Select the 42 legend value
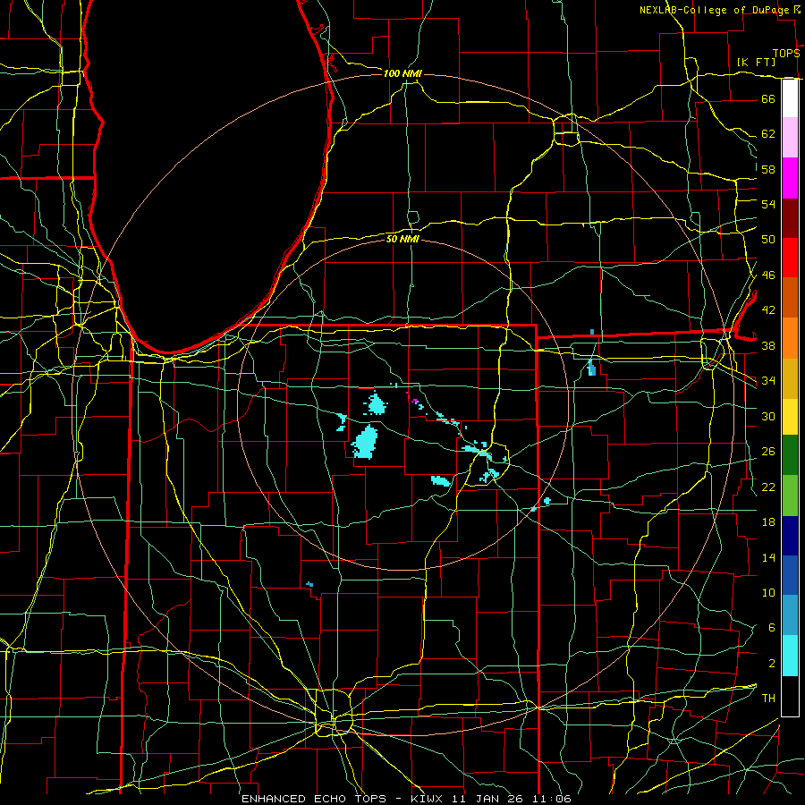 (x=768, y=310)
